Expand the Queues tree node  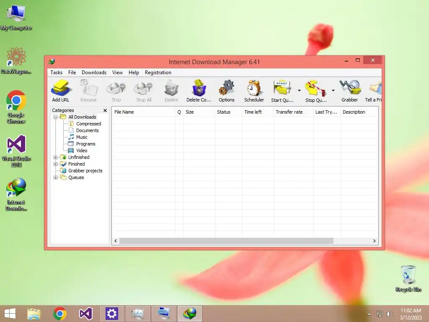(56, 177)
